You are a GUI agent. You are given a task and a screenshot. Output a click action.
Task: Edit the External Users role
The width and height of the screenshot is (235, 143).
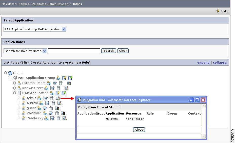tap(55, 83)
